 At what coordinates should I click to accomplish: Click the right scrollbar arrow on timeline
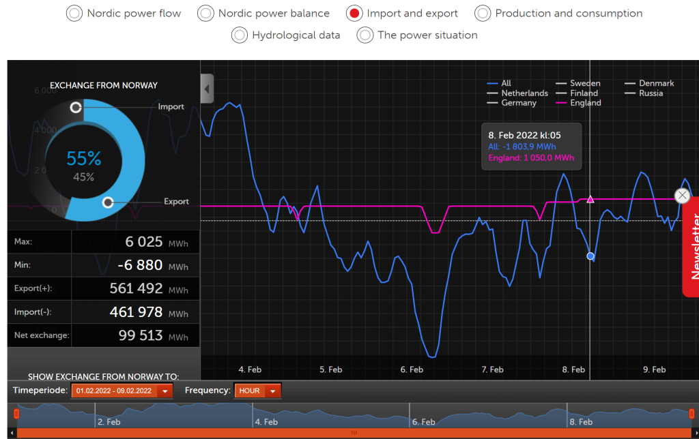click(695, 433)
